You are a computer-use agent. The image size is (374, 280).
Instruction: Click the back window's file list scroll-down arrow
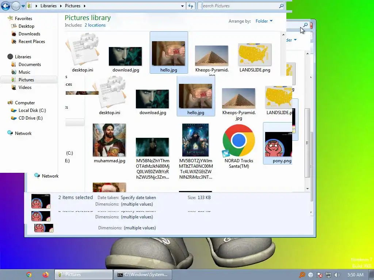coord(308,188)
